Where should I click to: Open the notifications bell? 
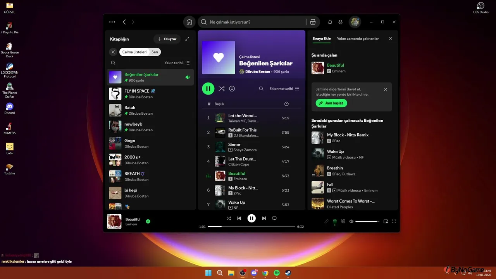[330, 22]
